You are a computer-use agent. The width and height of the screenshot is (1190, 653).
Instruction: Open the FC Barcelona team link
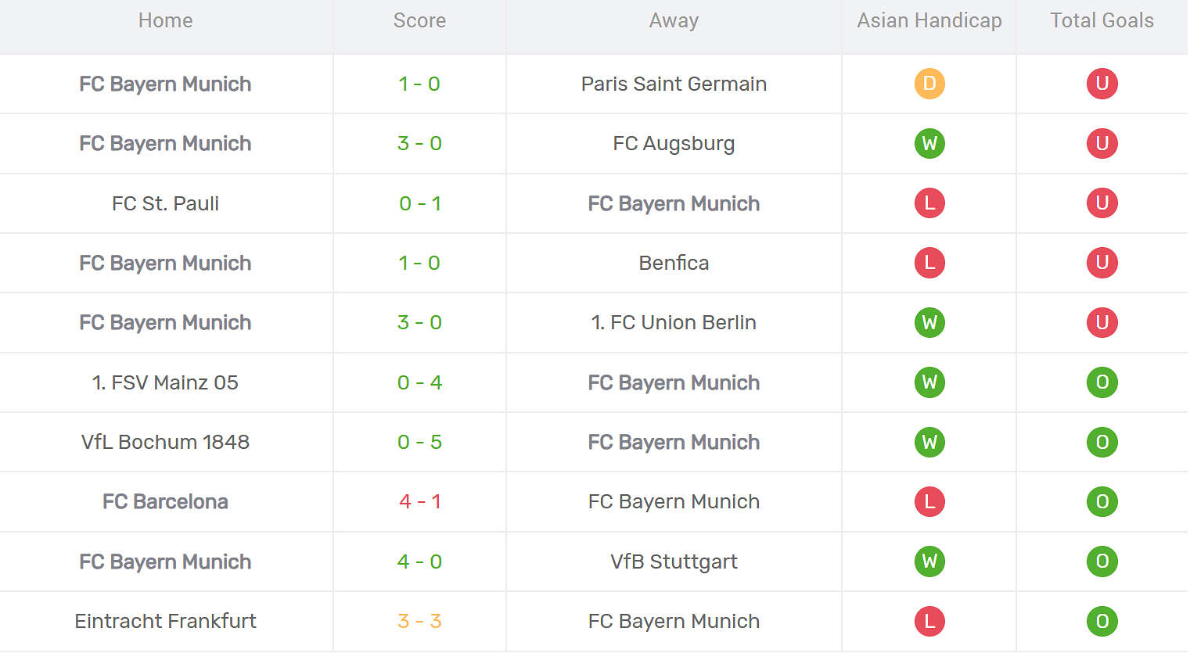coord(165,502)
